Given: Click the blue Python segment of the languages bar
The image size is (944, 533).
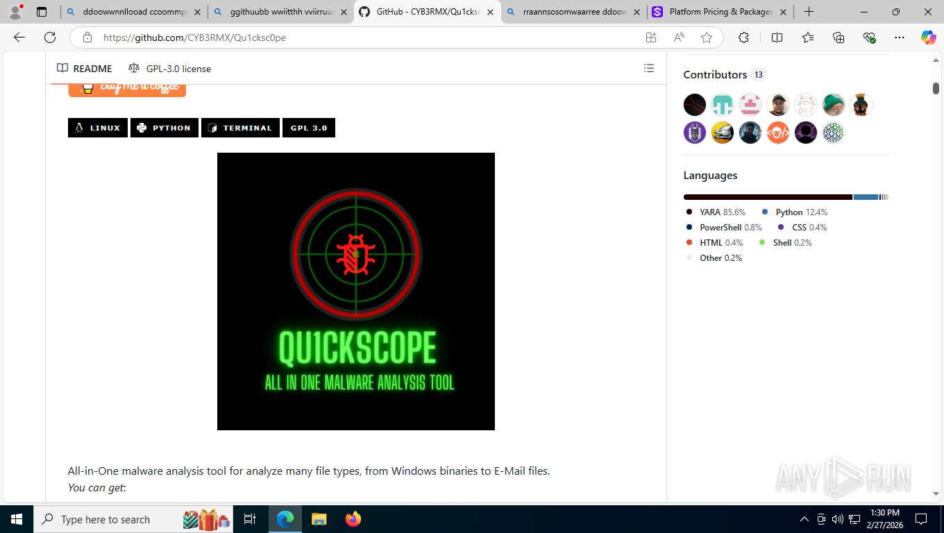Looking at the screenshot, I should pos(866,197).
